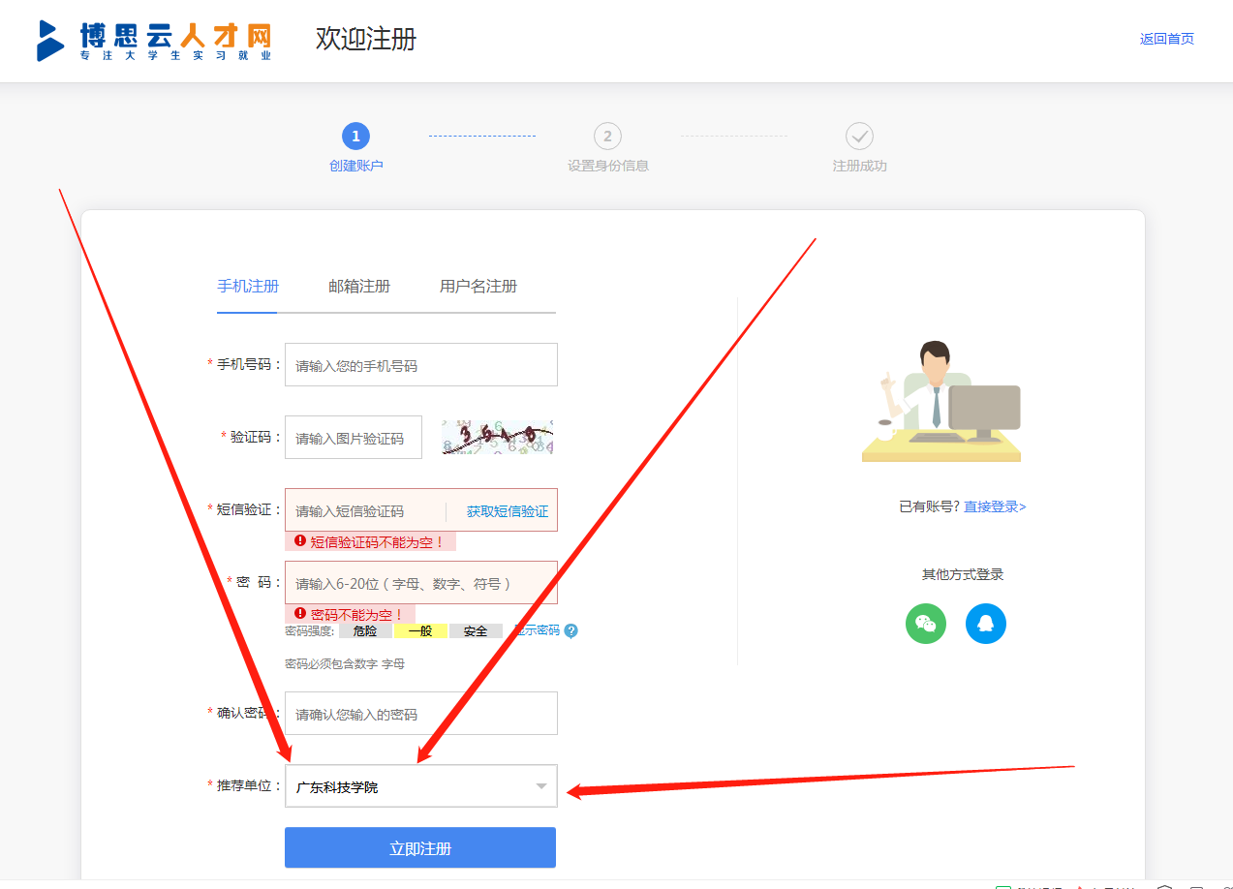Click the 获取短信验证 link
The height and width of the screenshot is (889, 1233).
[507, 511]
